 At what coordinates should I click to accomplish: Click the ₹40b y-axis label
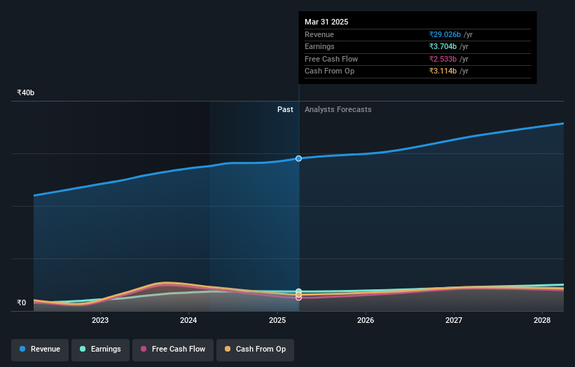click(26, 92)
